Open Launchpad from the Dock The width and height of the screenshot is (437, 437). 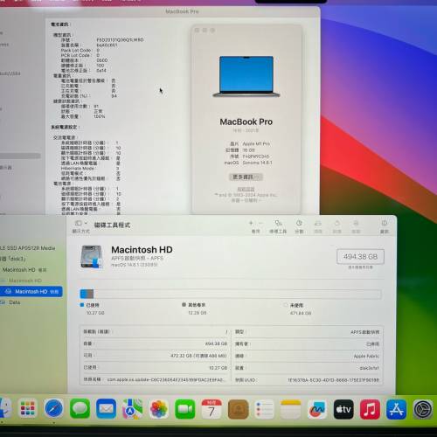coord(28,409)
